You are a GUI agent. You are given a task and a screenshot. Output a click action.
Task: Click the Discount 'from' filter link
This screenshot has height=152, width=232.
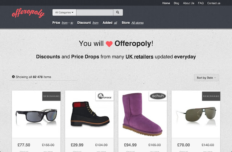pyautogui.click(x=95, y=23)
